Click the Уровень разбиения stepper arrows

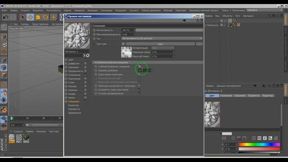[151, 70]
